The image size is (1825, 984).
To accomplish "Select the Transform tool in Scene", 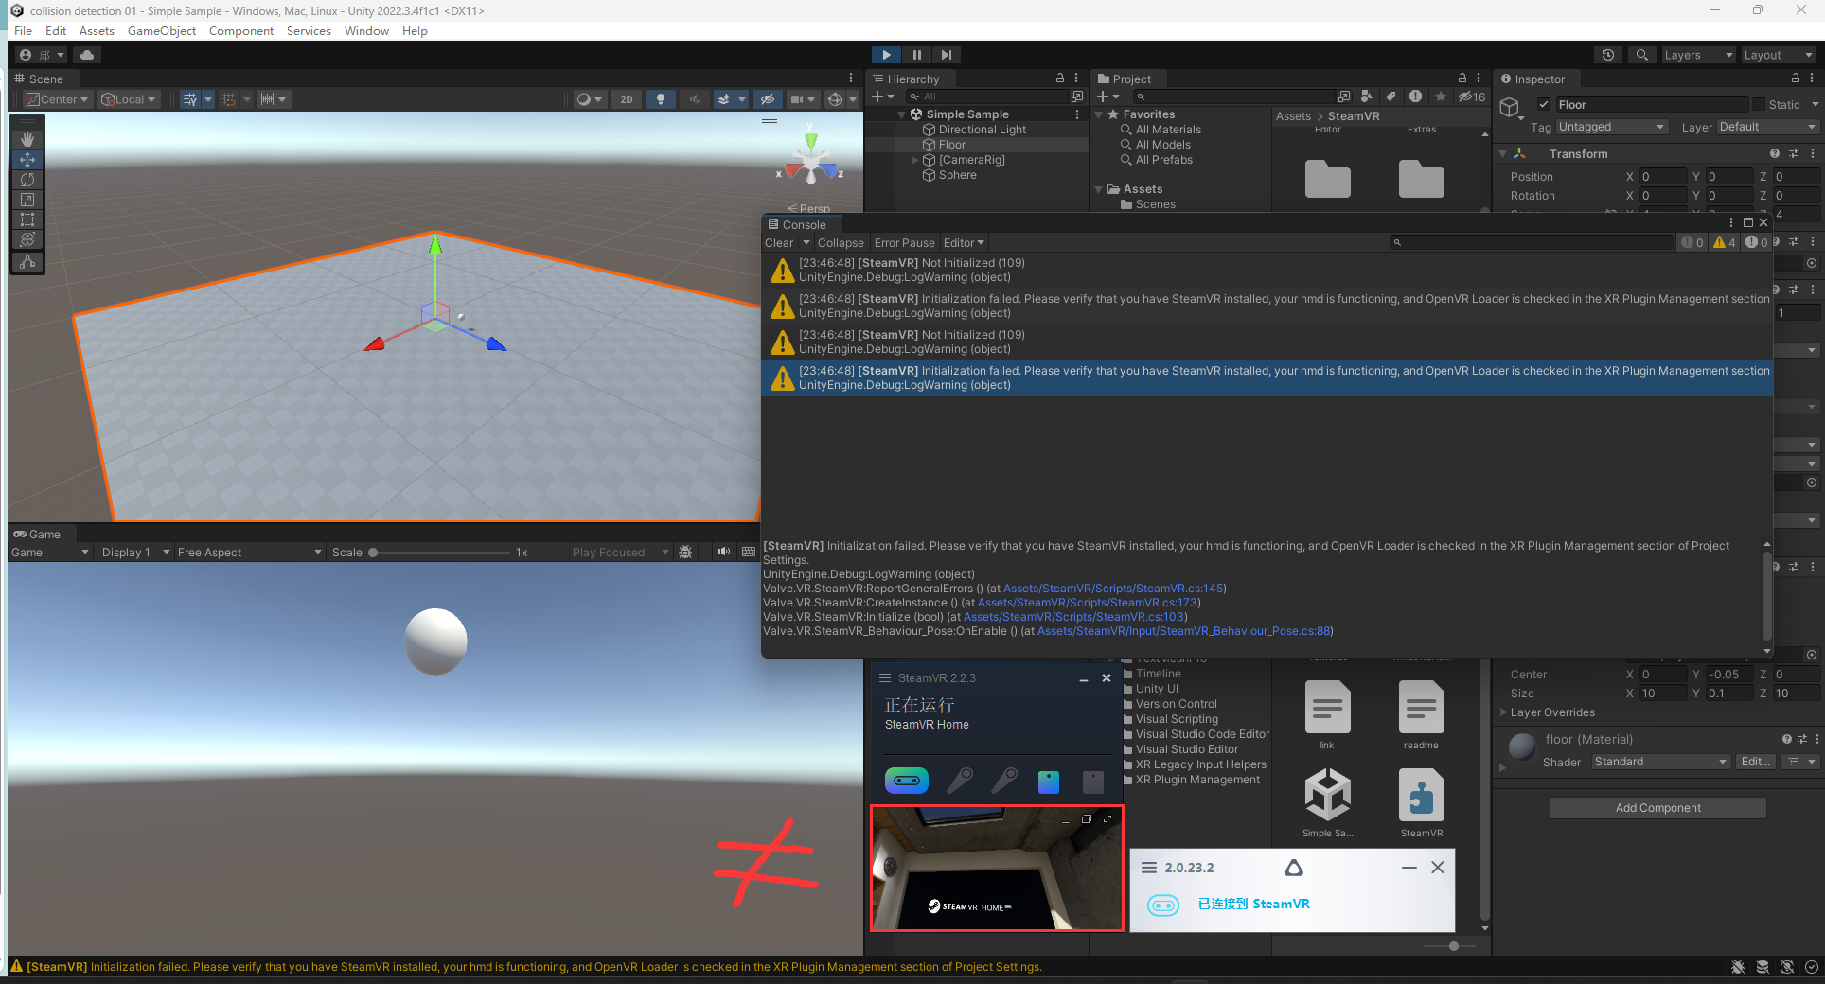I will pyautogui.click(x=27, y=239).
